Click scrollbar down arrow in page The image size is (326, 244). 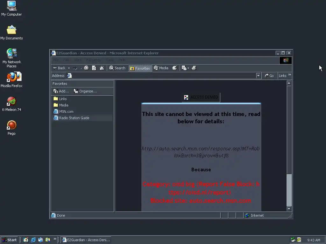289,209
